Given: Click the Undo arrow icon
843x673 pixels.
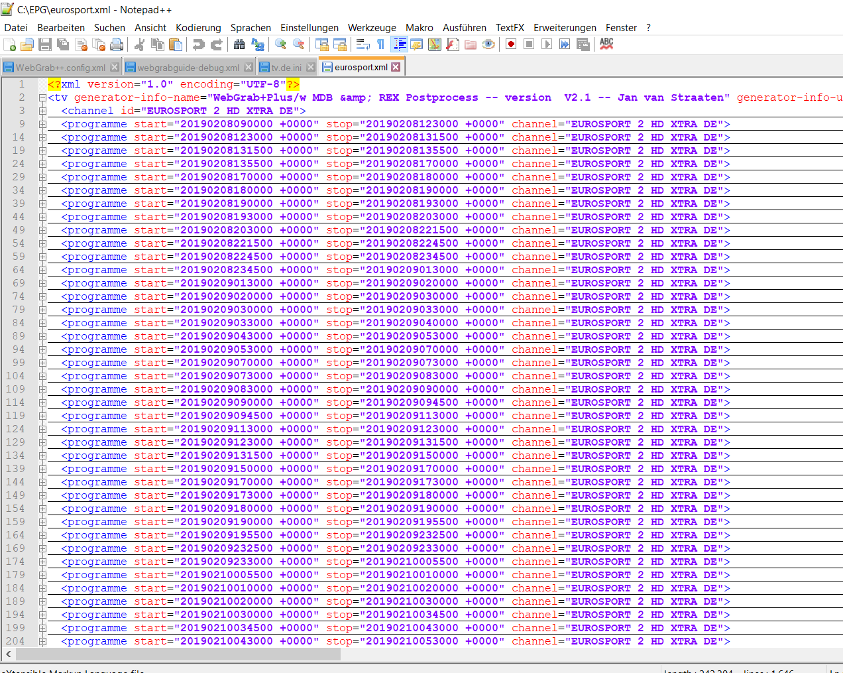Looking at the screenshot, I should (198, 44).
